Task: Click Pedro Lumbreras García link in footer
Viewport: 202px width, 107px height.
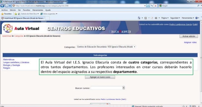Action: click(x=110, y=99)
